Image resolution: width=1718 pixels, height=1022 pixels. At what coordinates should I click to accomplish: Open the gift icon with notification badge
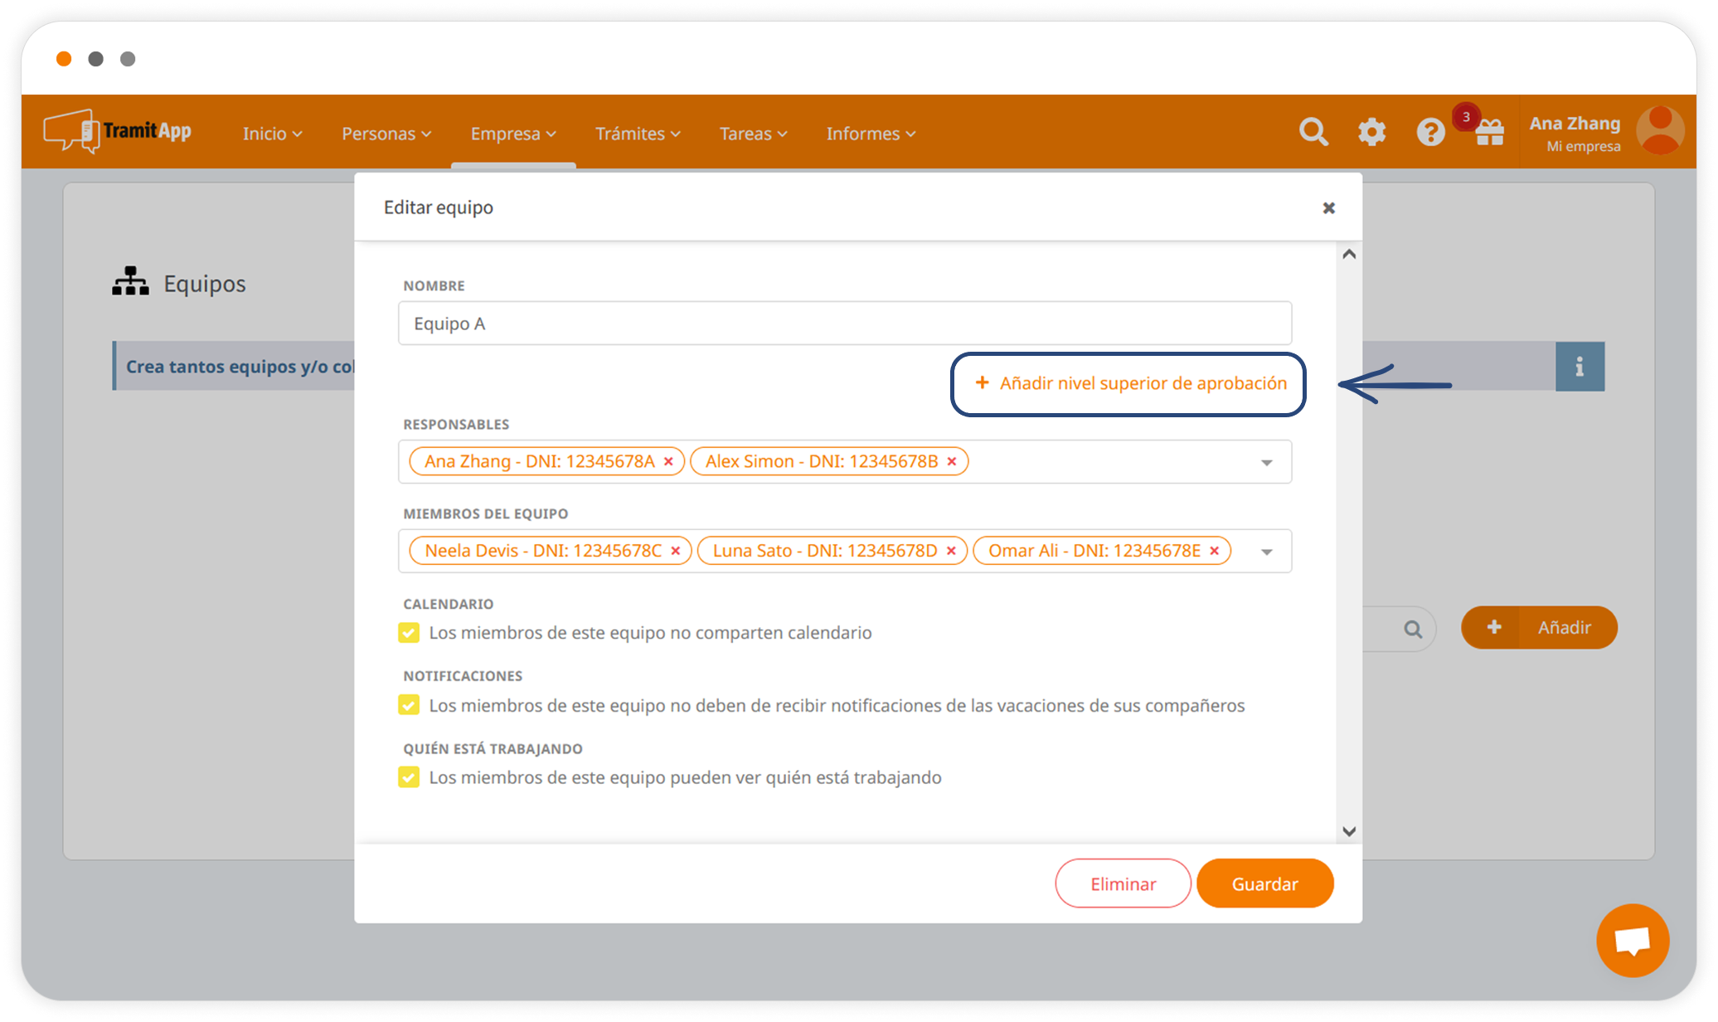pyautogui.click(x=1489, y=132)
